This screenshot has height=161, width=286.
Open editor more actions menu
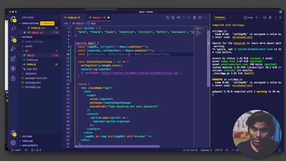pyautogui.click(x=206, y=17)
